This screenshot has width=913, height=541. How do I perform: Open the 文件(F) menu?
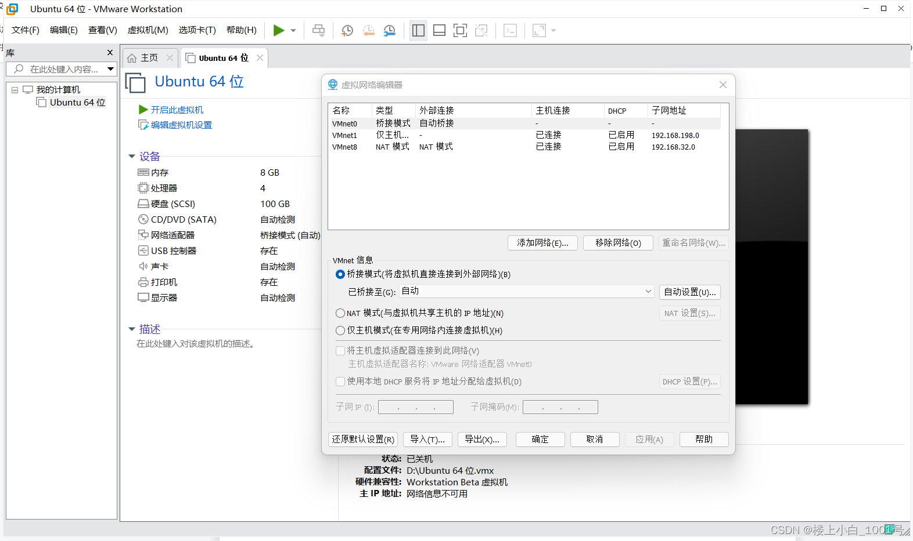pos(26,30)
